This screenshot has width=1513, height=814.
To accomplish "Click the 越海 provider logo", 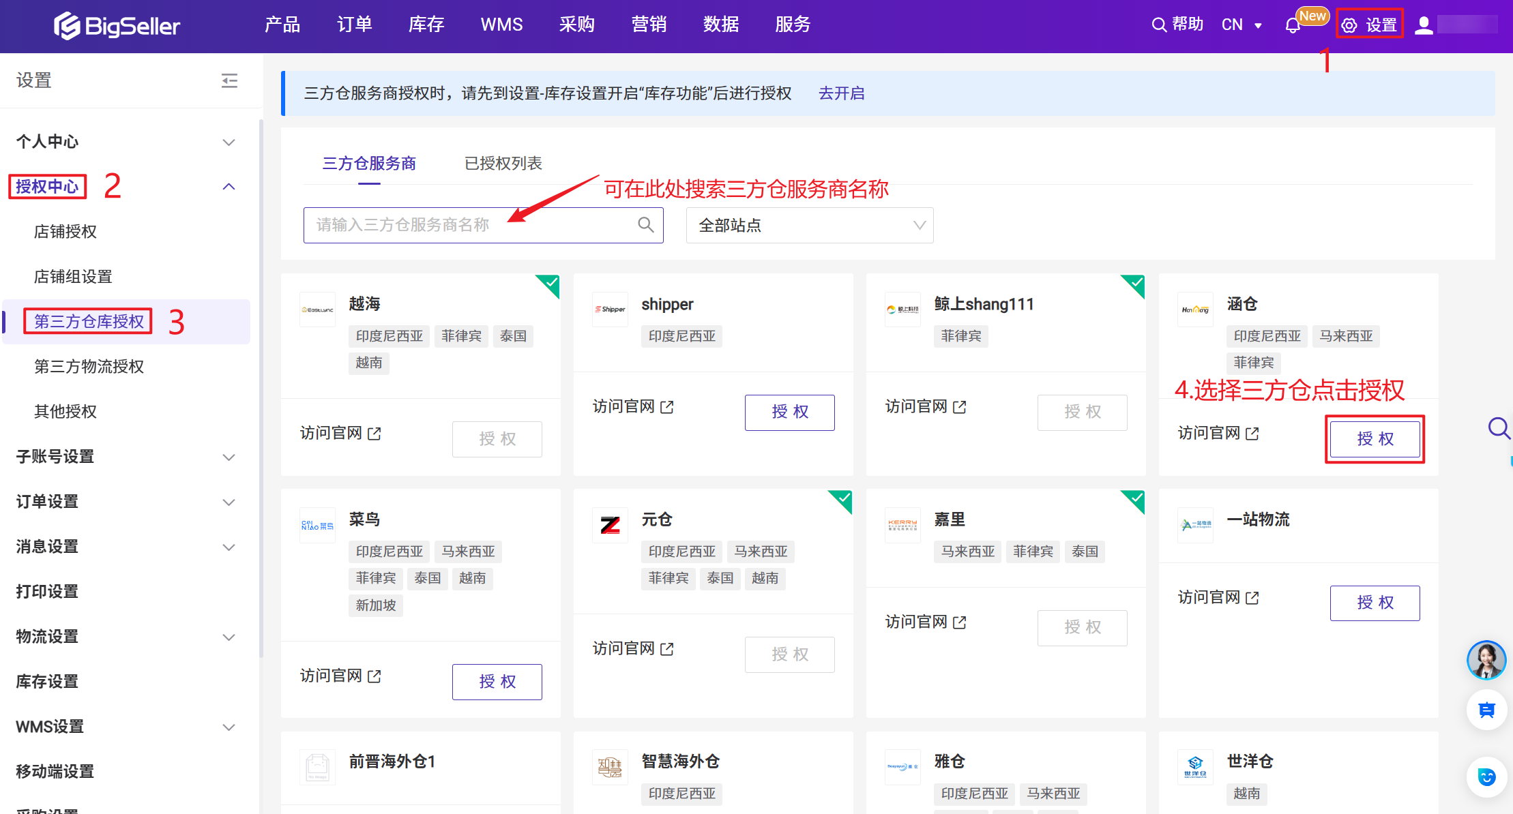I will [317, 310].
